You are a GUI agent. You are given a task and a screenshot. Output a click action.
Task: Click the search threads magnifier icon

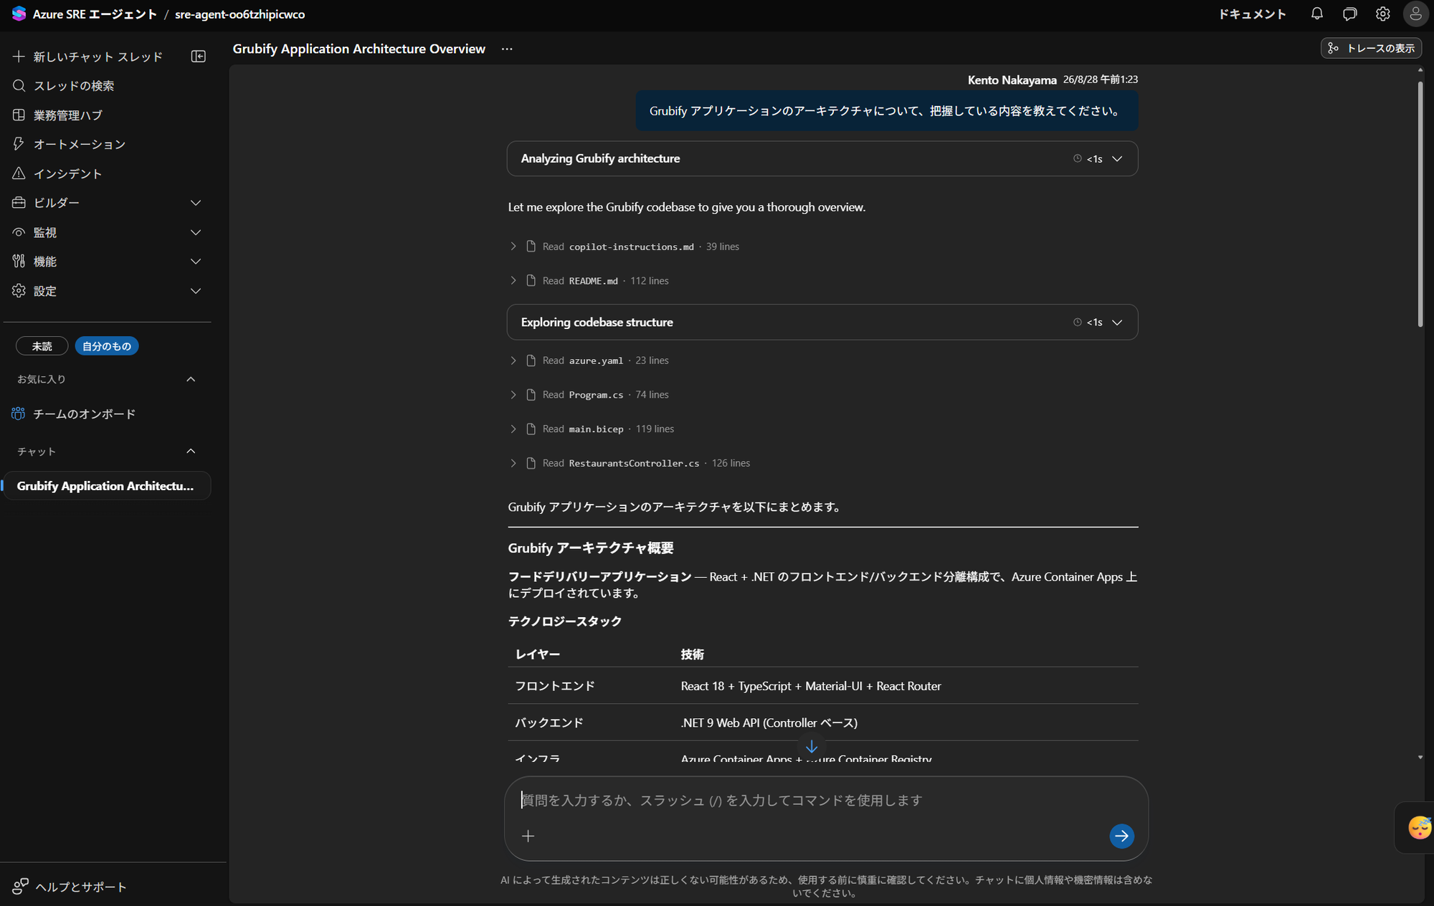coord(19,85)
